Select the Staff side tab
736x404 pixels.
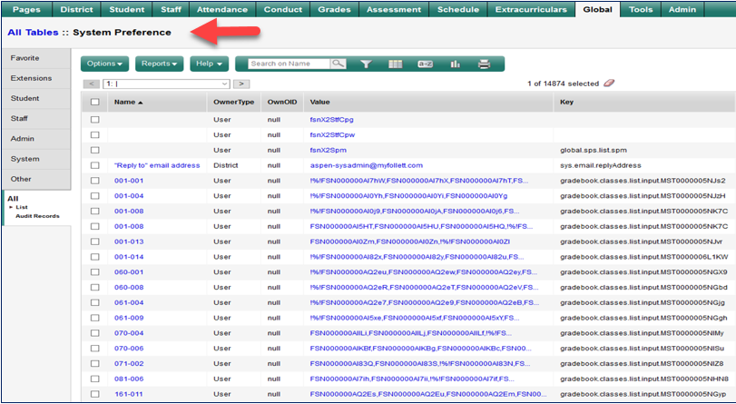(36, 118)
